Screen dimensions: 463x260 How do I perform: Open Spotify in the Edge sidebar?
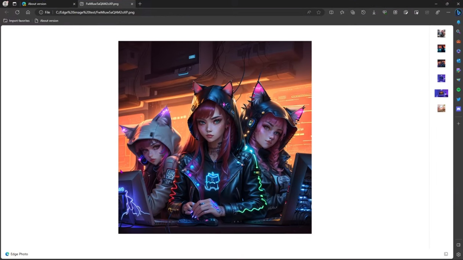pyautogui.click(x=458, y=90)
